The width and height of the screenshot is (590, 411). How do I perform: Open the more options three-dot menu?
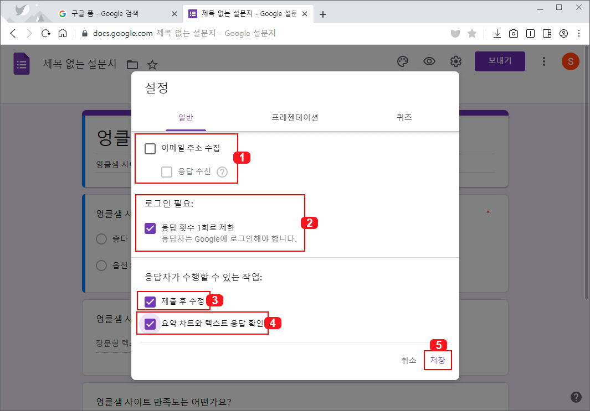pos(544,61)
